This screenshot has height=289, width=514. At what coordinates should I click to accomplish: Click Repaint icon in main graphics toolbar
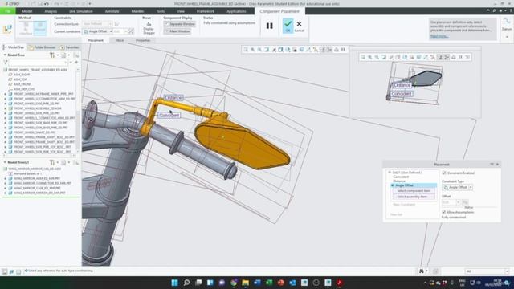click(x=267, y=50)
